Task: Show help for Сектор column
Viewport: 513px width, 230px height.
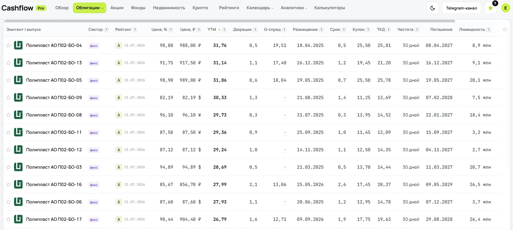Action: pos(106,30)
